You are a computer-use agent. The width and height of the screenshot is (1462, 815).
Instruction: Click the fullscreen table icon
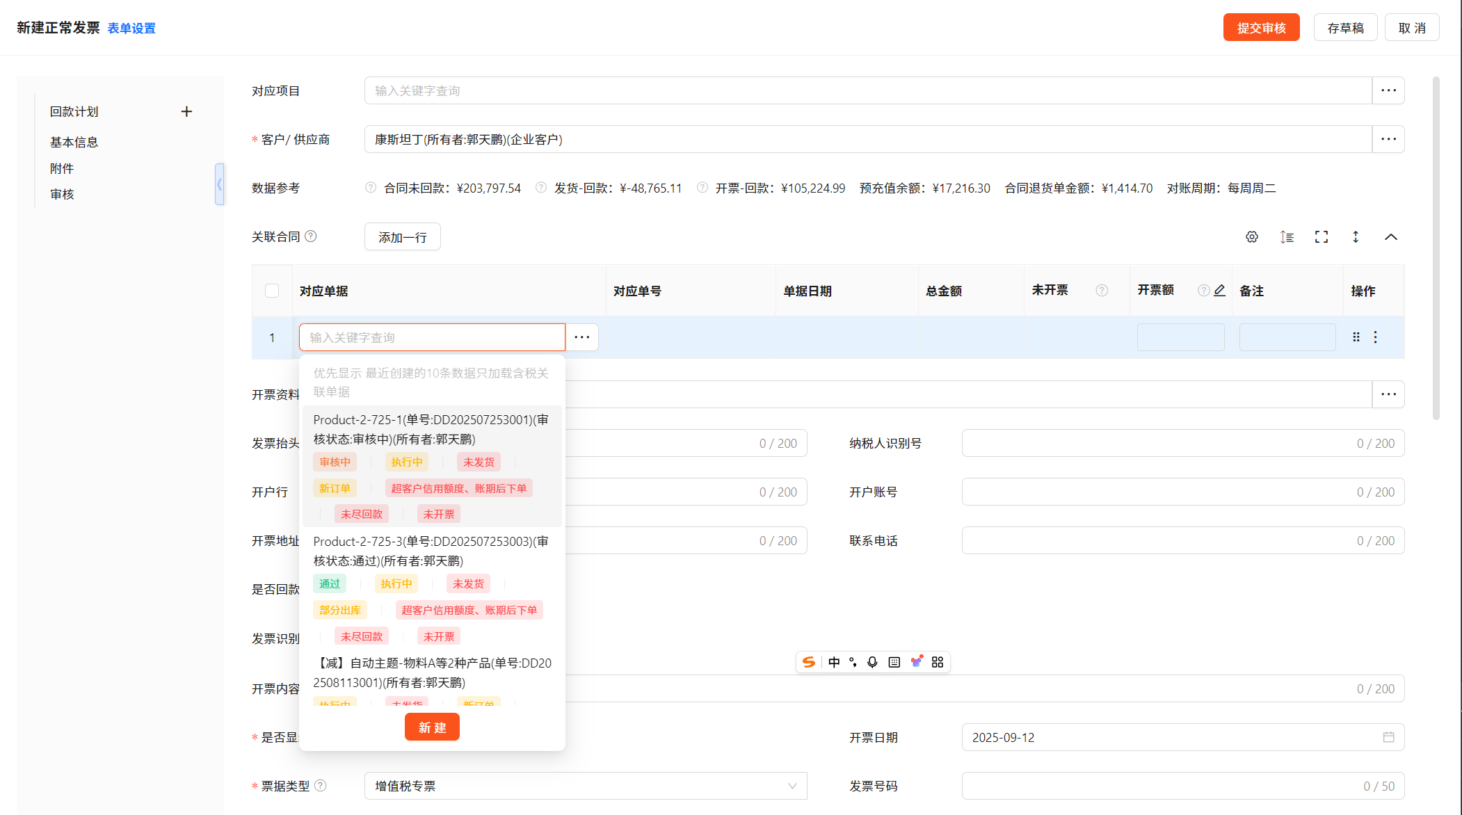[x=1321, y=237]
